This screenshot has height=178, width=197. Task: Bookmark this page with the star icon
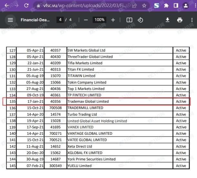click(x=144, y=5)
